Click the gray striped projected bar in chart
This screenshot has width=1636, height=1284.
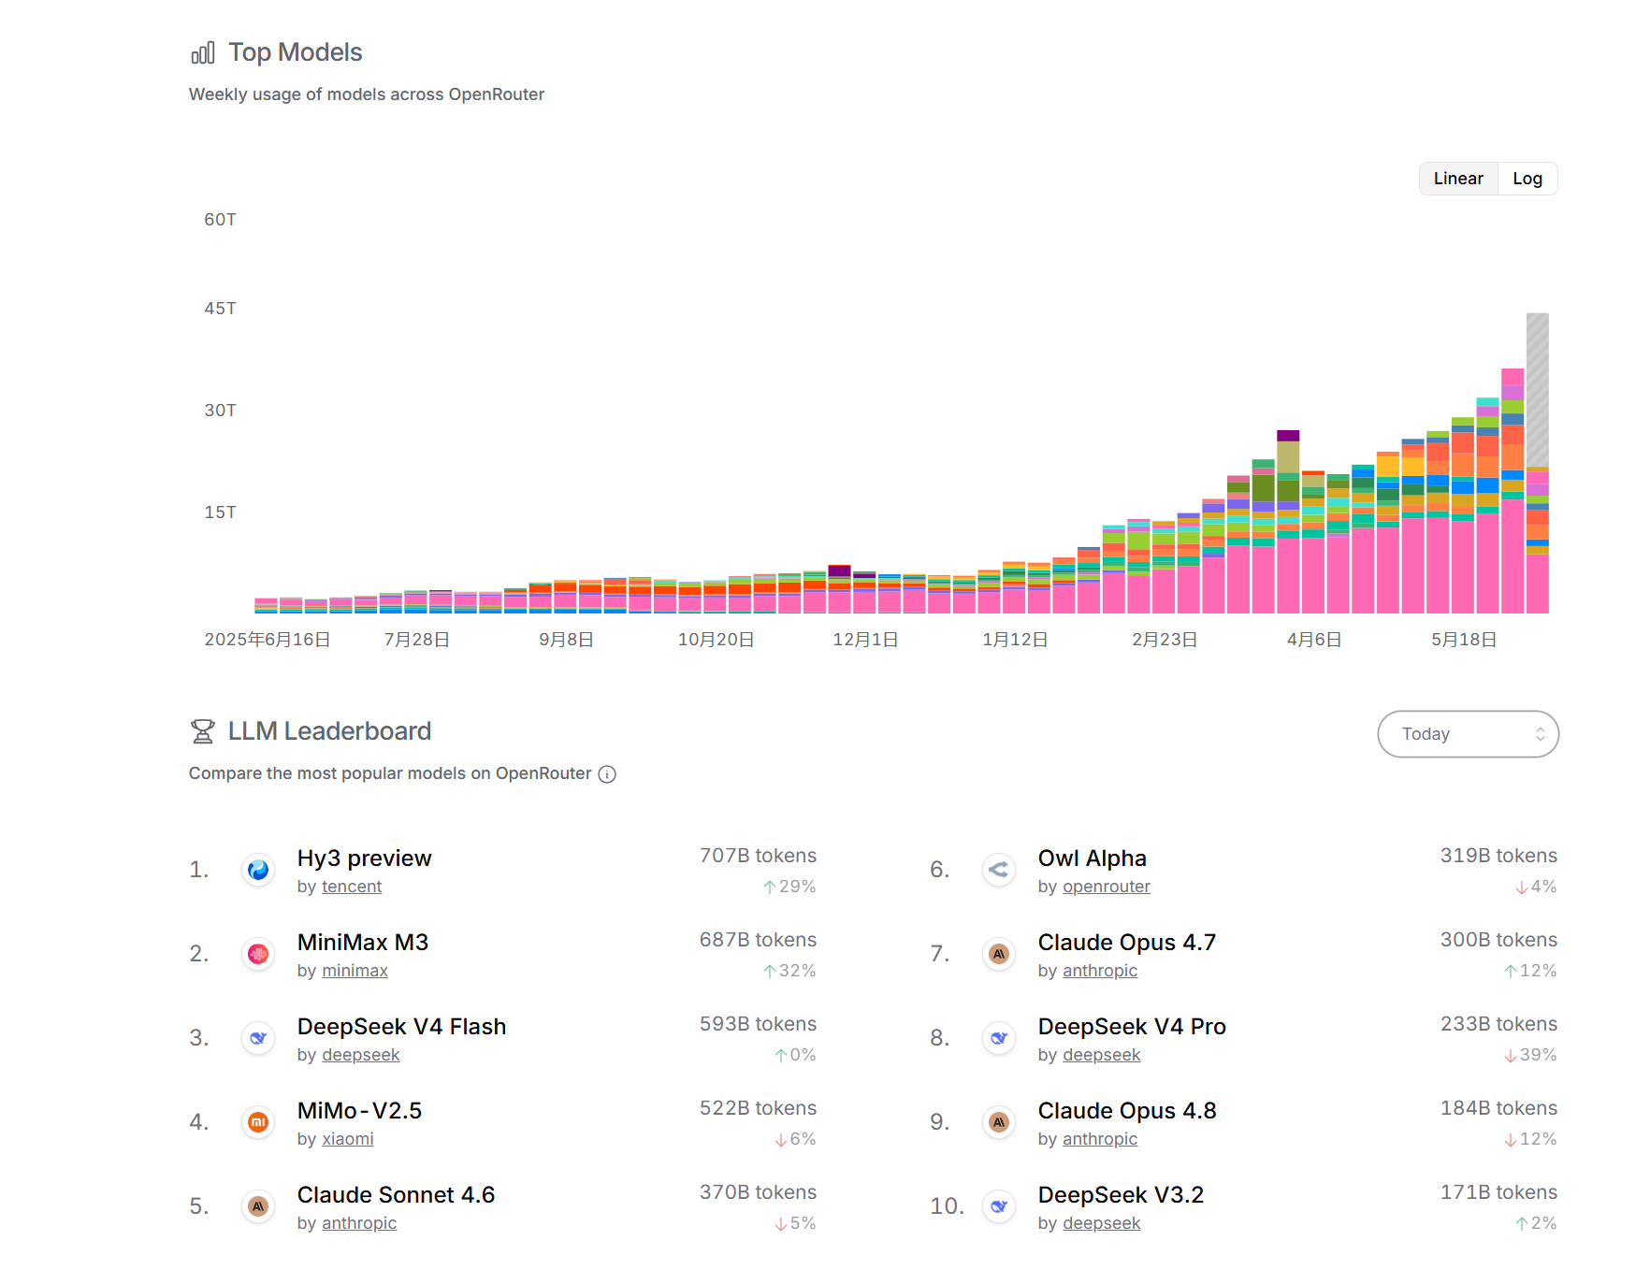coord(1537,390)
